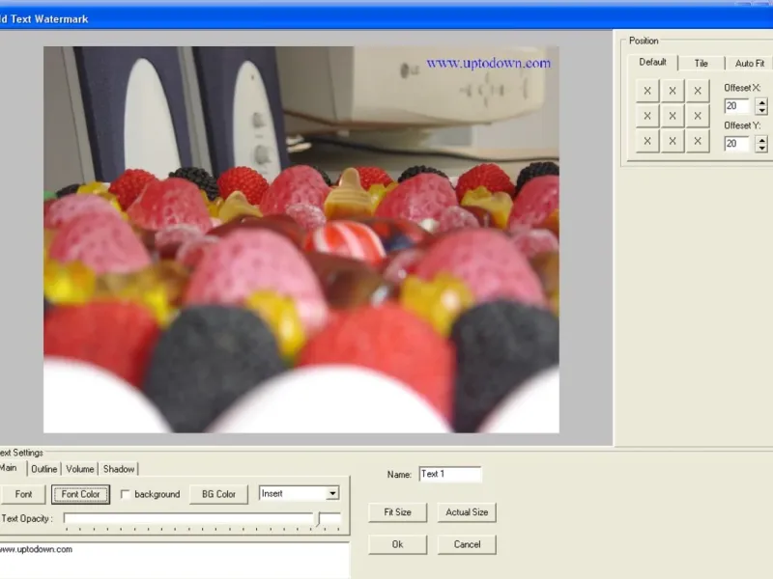
Task: Open the BG Color picker
Action: tap(218, 494)
